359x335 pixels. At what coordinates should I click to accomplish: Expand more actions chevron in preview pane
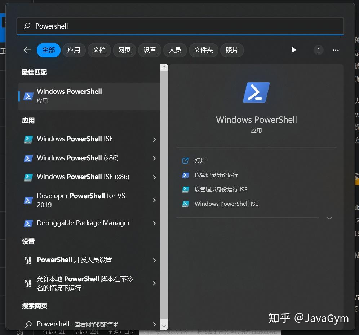pyautogui.click(x=329, y=218)
